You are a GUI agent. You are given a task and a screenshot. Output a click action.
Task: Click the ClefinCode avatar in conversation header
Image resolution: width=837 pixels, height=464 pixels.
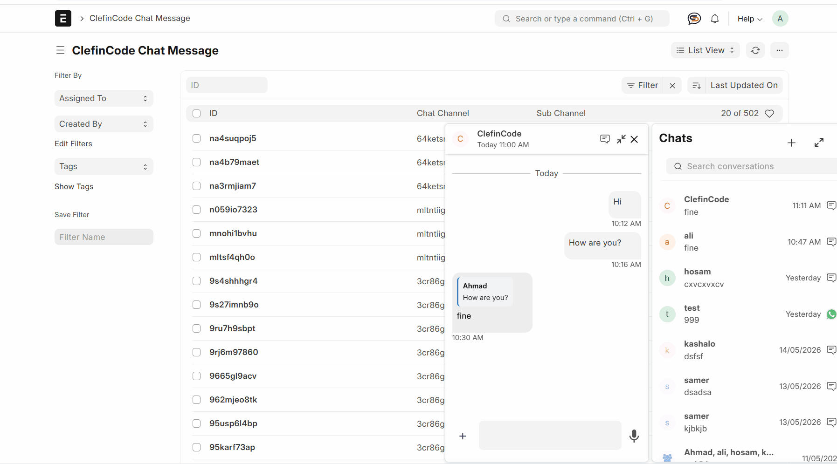point(460,139)
